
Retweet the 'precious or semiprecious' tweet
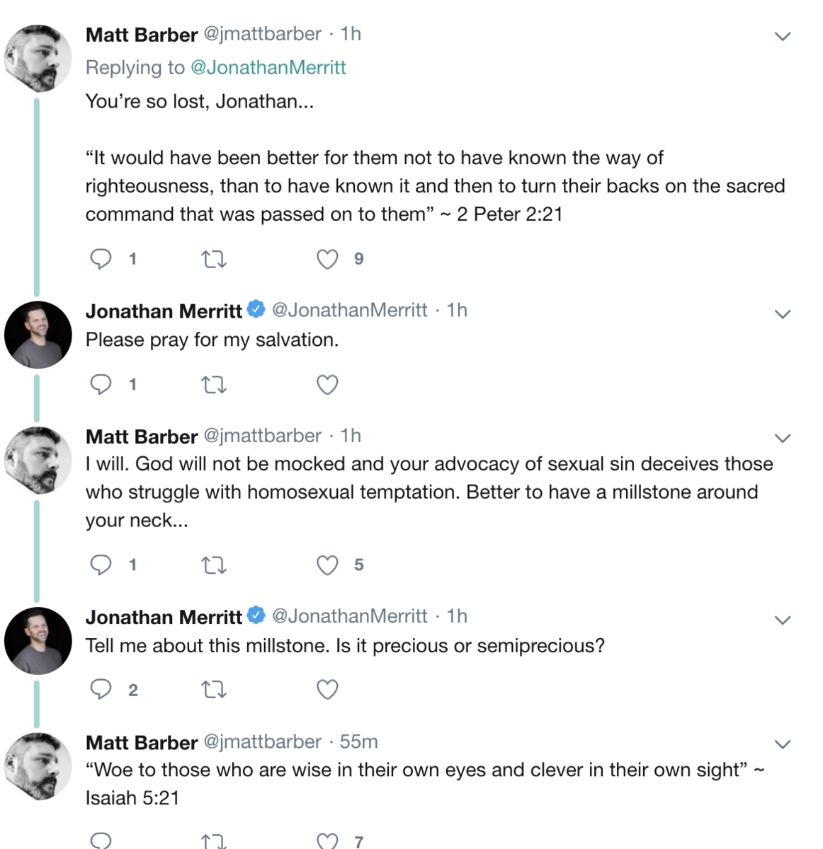214,690
